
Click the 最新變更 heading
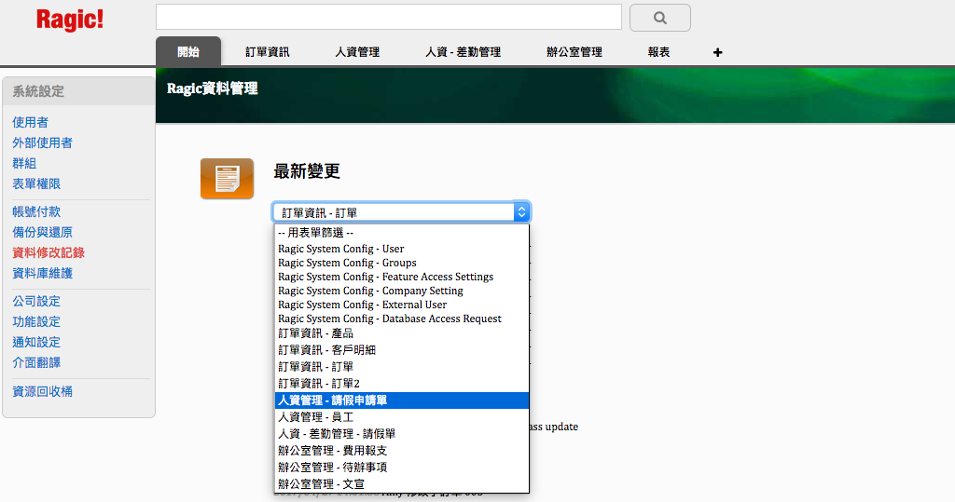click(x=306, y=171)
